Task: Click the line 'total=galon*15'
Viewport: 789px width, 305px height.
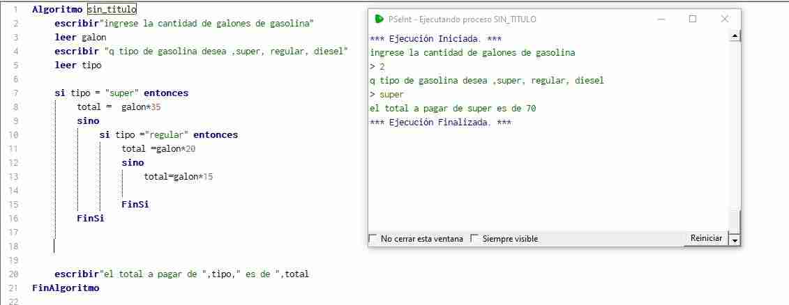Action: pos(178,177)
